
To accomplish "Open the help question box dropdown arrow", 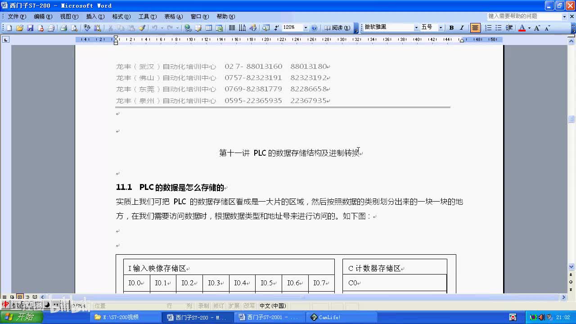I will [x=564, y=16].
